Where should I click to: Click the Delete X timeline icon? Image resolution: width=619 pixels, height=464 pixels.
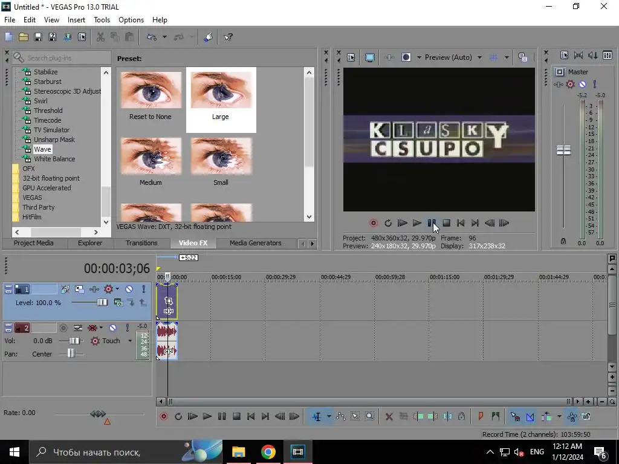389,417
